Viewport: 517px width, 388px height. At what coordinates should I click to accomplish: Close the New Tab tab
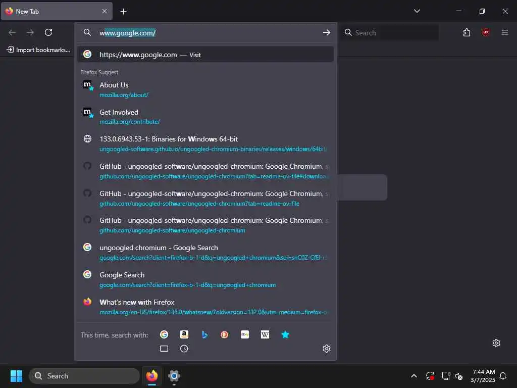pos(104,11)
